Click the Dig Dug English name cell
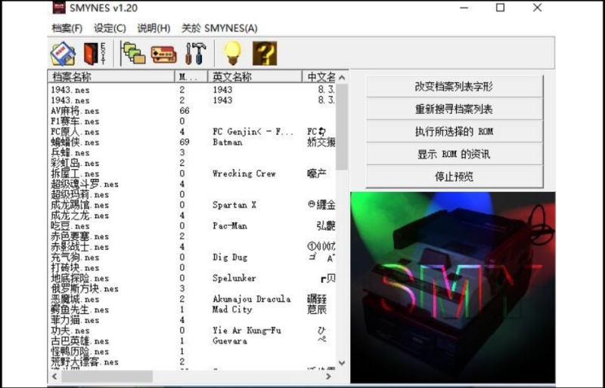The width and height of the screenshot is (605, 388). pyautogui.click(x=230, y=257)
